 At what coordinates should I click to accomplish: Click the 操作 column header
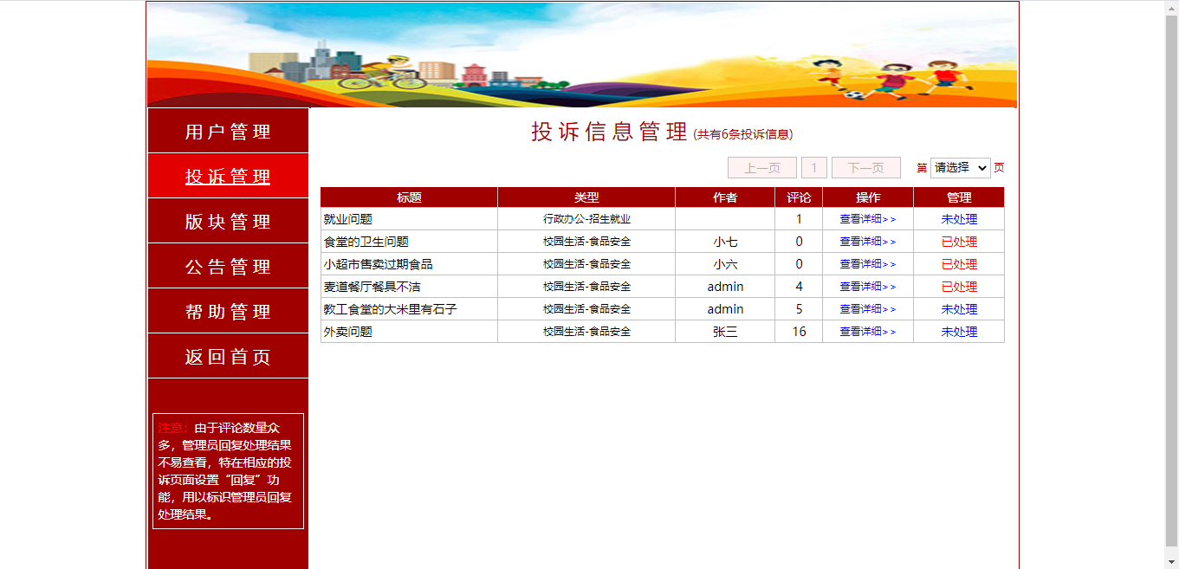(868, 197)
